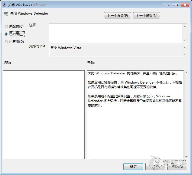This screenshot has width=192, height=175.
Task: Click the 至少 Windows Vista platform text
Action: point(66,48)
